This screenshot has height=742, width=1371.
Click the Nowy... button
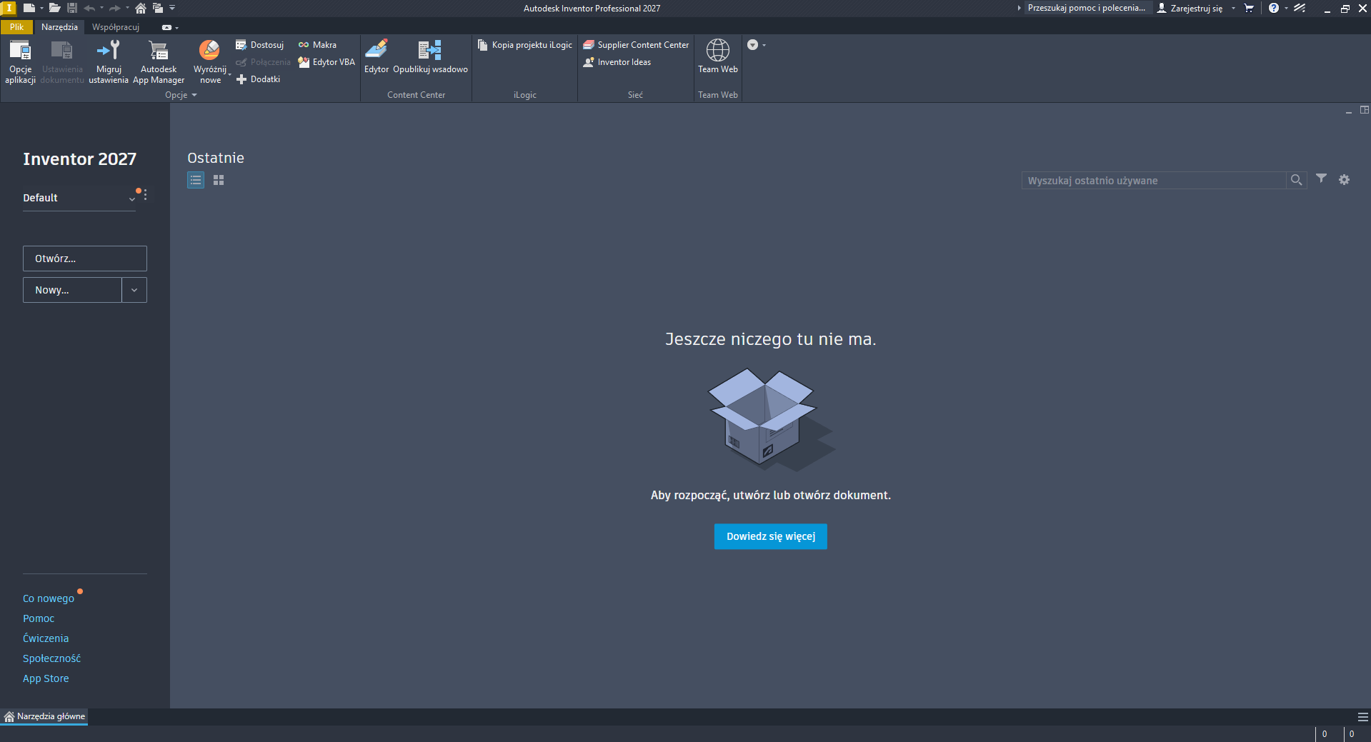tap(72, 290)
